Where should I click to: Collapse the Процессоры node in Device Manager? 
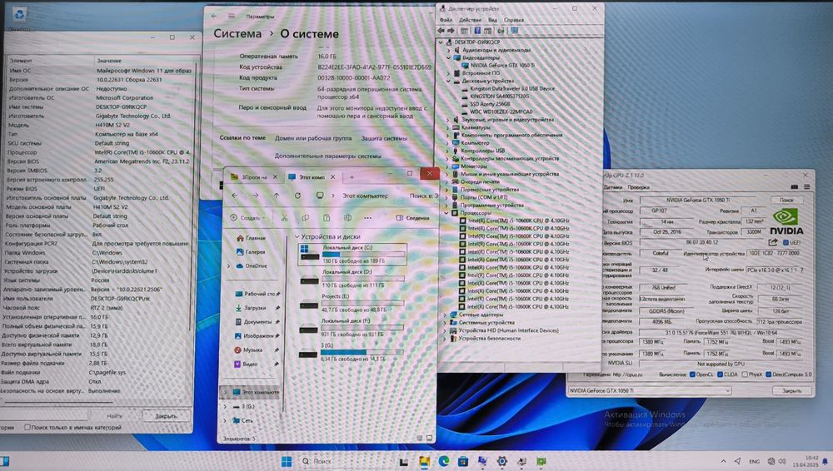coord(446,212)
